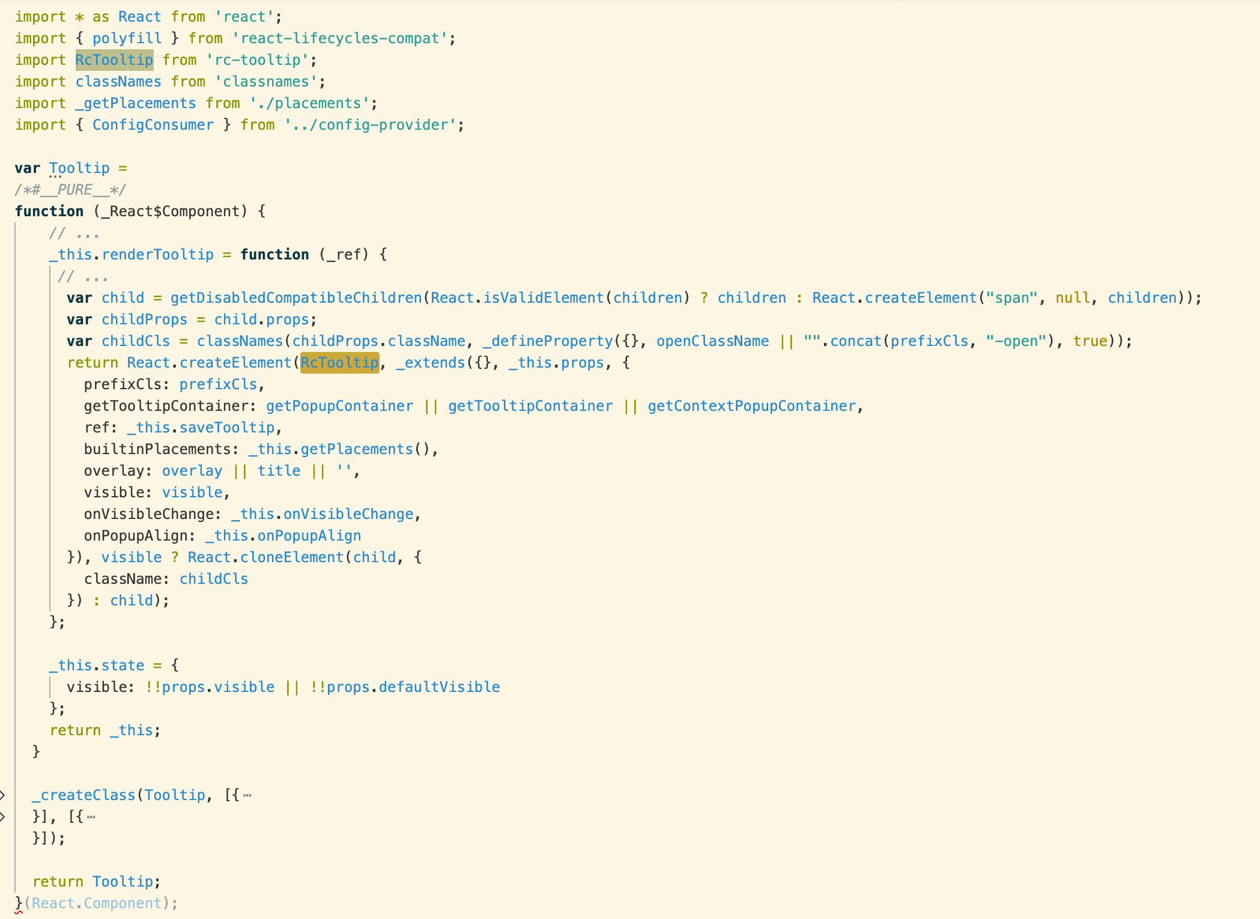The image size is (1260, 919).
Task: Click the openClassName variable reference
Action: 712,341
